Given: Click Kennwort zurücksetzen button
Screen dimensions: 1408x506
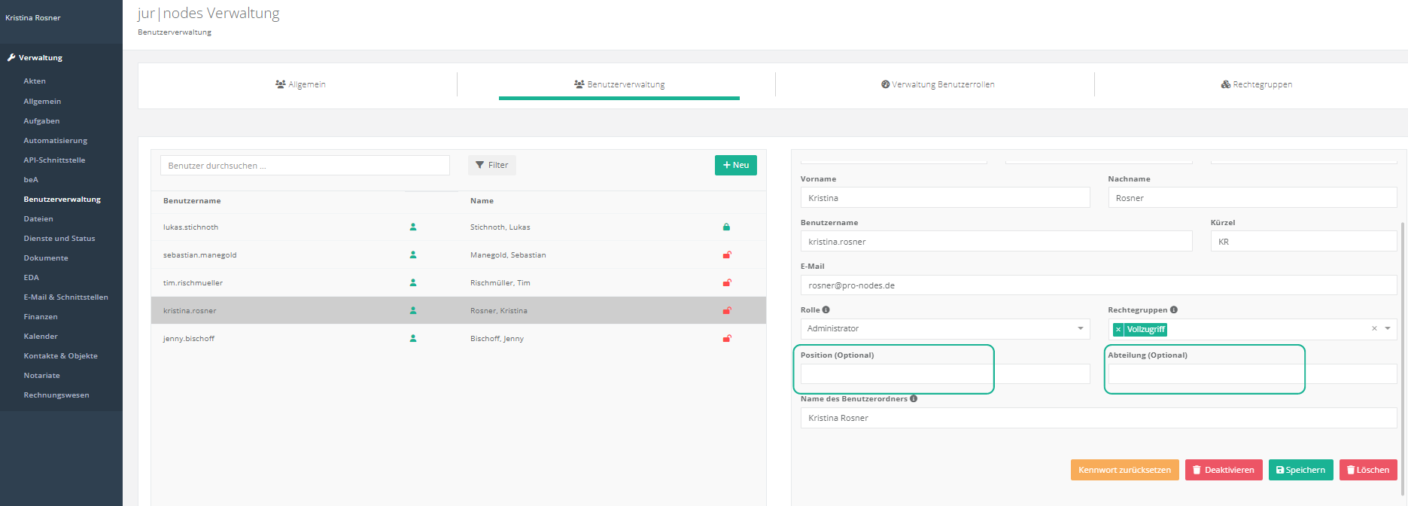Looking at the screenshot, I should click(1124, 470).
